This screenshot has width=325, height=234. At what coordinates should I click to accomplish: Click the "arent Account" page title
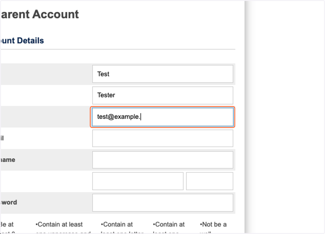(x=40, y=14)
